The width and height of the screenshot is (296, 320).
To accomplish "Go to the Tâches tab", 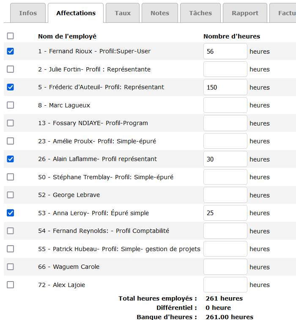I will tap(200, 13).
